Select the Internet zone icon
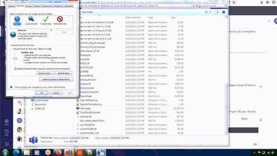Image resolution: width=277 pixels, height=156 pixels. (x=17, y=20)
